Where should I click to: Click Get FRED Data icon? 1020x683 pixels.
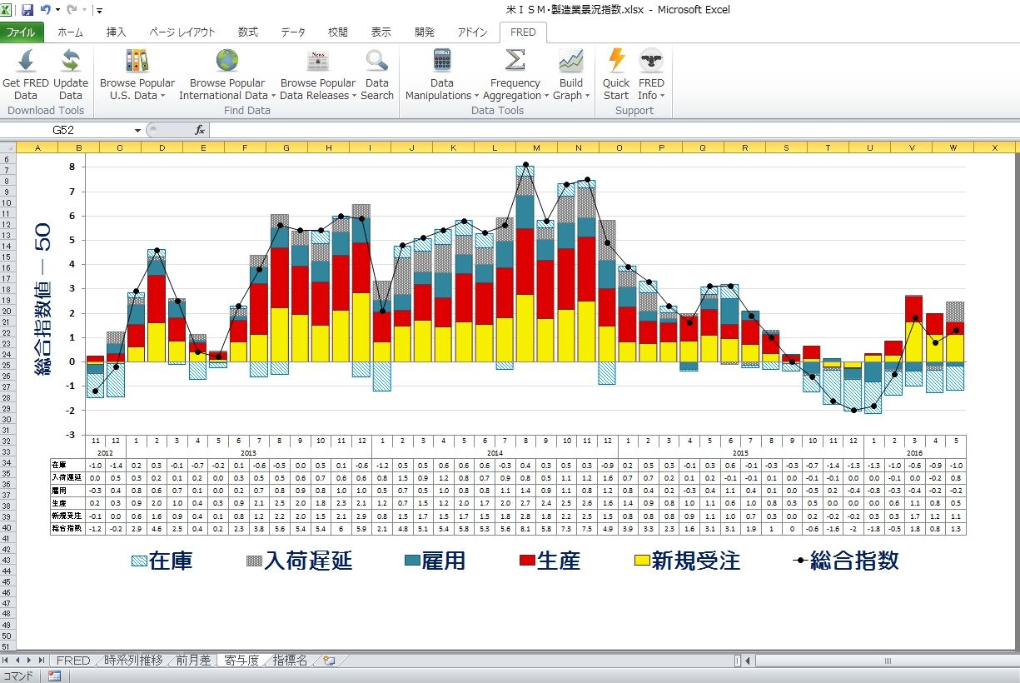click(26, 61)
